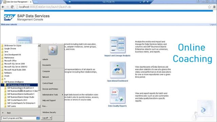The image size is (217, 122).
Task: Click Impact and Lineage Analysis link text
Action: click(117, 56)
